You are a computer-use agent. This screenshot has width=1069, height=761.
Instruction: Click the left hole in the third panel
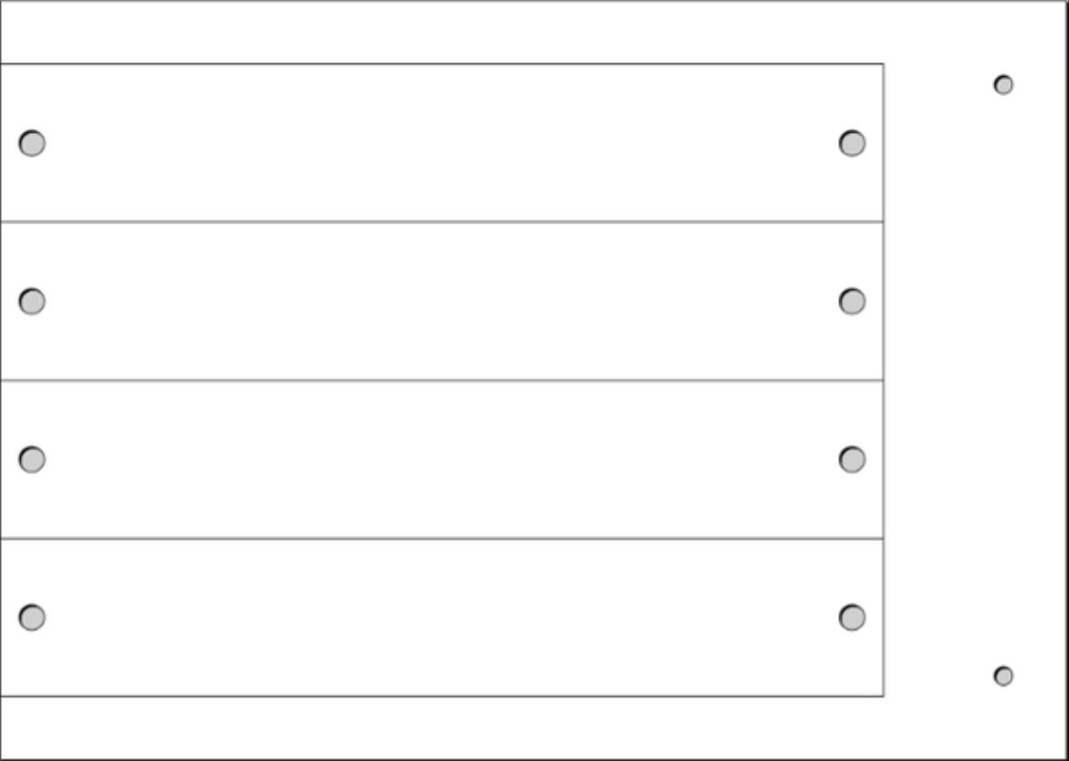[x=32, y=460]
